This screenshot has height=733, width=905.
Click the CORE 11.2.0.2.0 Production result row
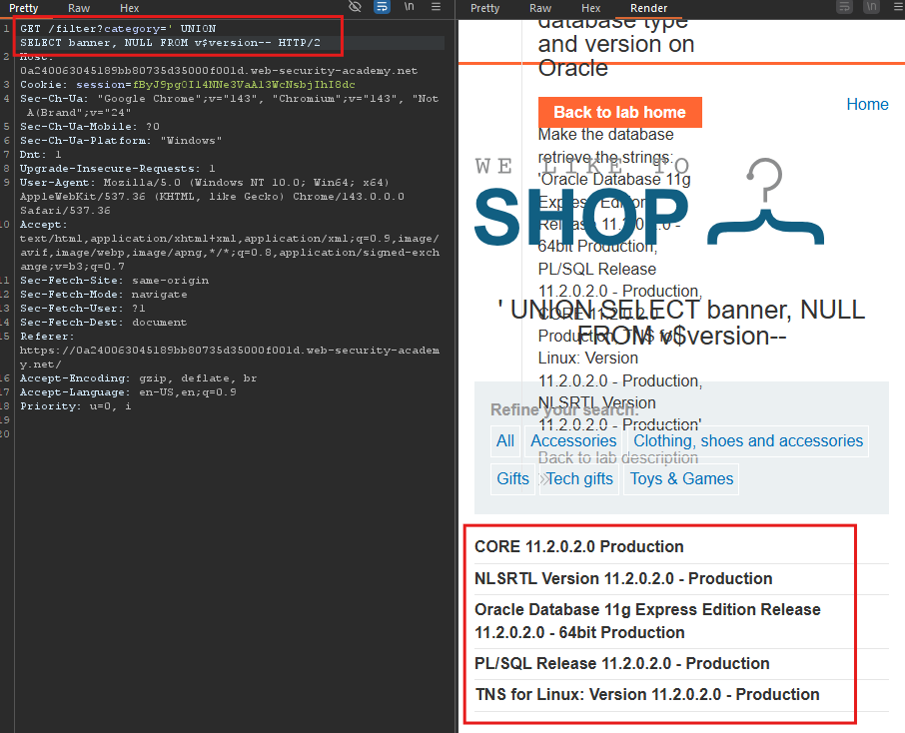coord(579,546)
